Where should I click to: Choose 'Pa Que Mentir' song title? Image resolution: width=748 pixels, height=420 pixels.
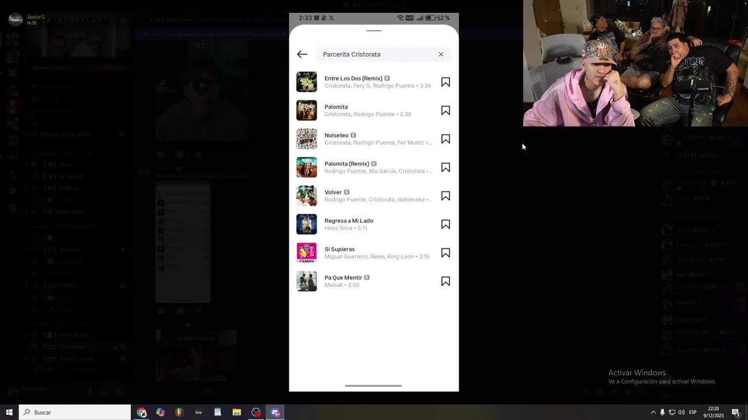[343, 278]
